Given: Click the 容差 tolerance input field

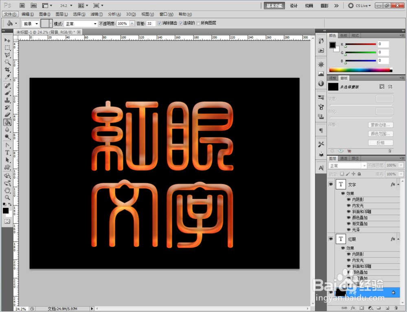Looking at the screenshot, I should tap(151, 24).
